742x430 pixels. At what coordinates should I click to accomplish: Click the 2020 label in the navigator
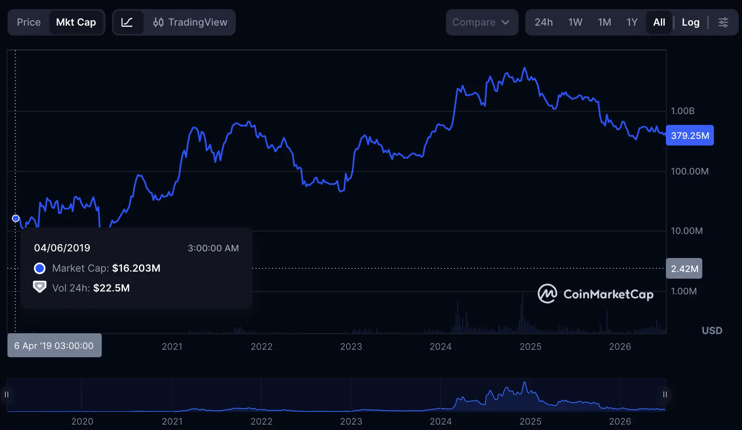82,421
